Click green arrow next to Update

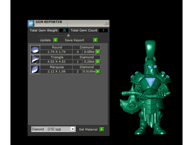point(55,40)
